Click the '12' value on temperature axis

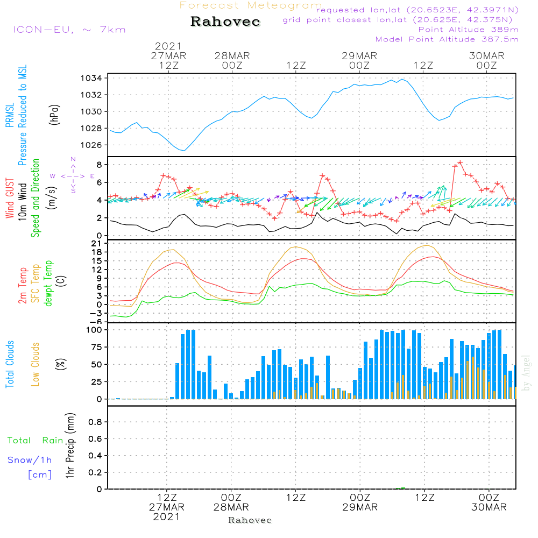point(97,270)
